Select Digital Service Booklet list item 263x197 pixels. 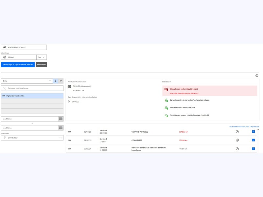[32, 96]
